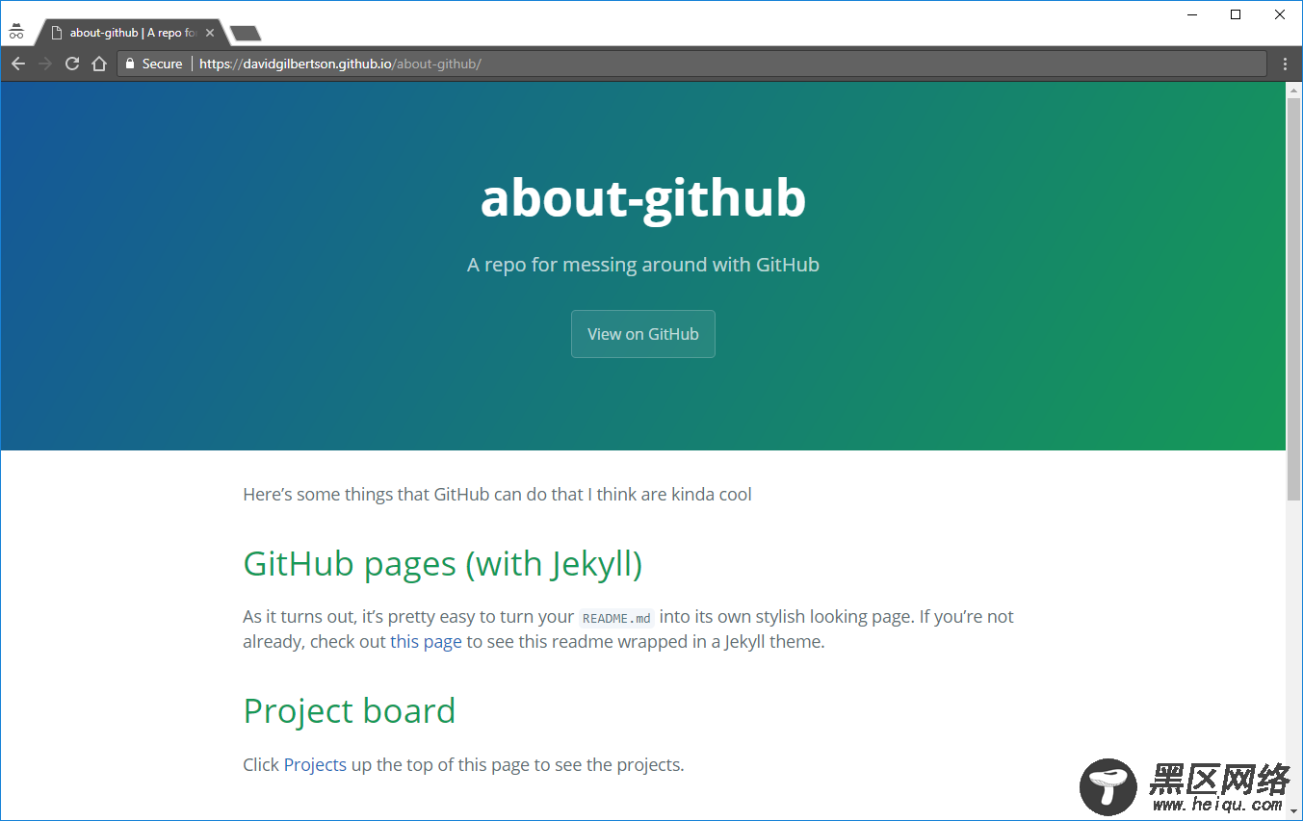Screen dimensions: 1303x821
Task: Click the Secure padlock icon
Action: pyautogui.click(x=130, y=64)
